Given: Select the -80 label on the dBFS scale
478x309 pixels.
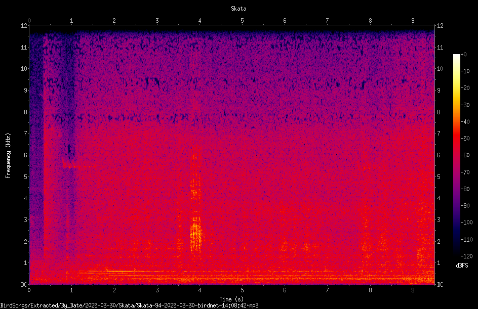Looking at the screenshot, I should [465, 189].
